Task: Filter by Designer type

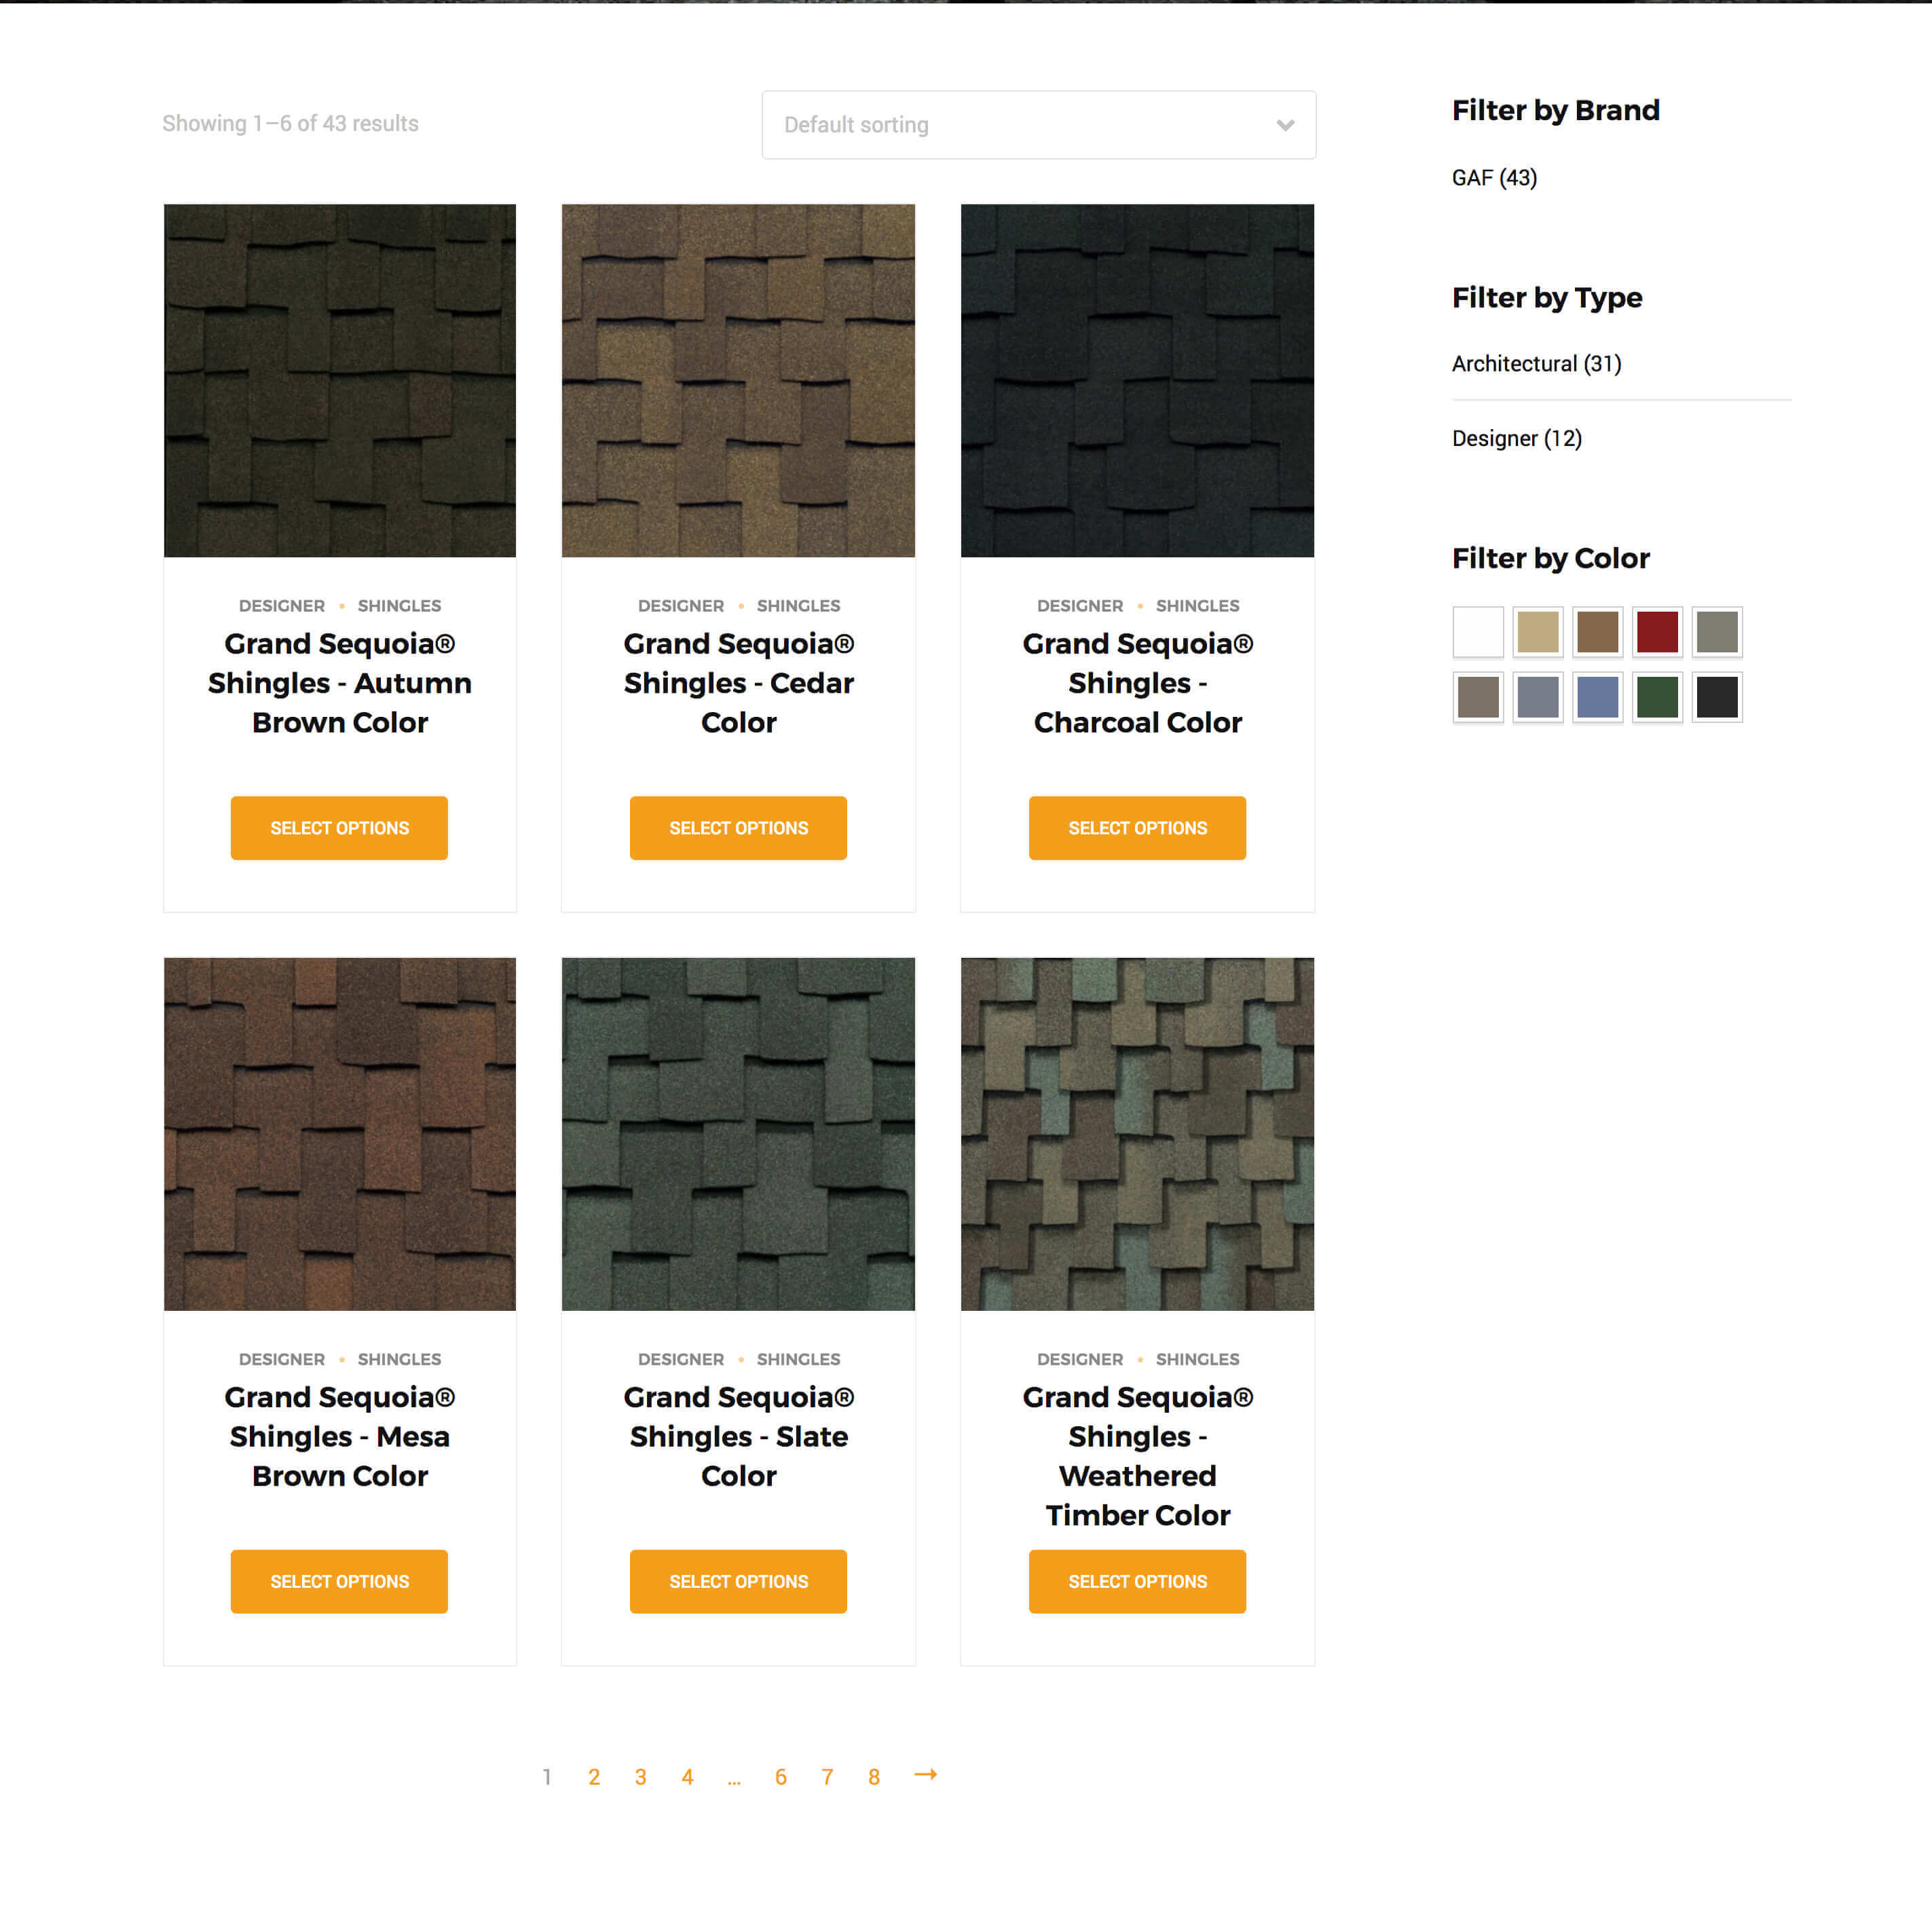Action: pos(1516,438)
